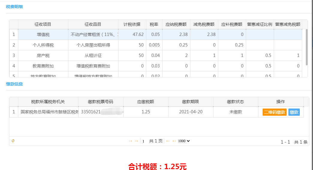Click the 应补税费额 column header

point(232,24)
